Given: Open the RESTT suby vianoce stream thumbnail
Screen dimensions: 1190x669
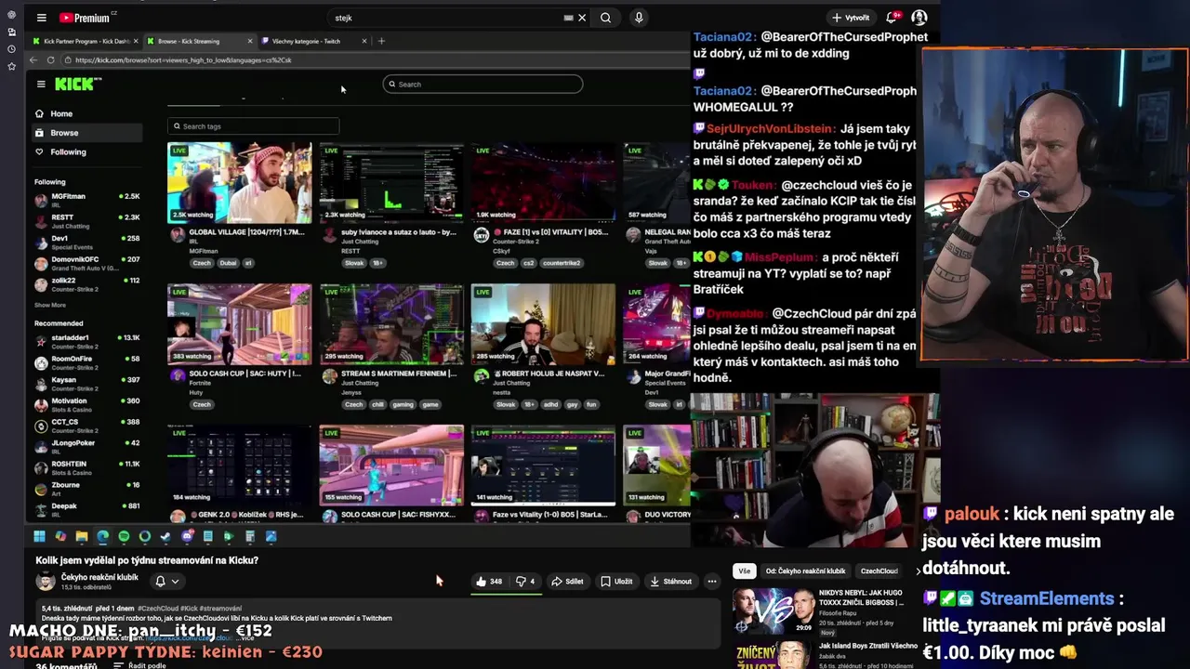Looking at the screenshot, I should point(391,182).
